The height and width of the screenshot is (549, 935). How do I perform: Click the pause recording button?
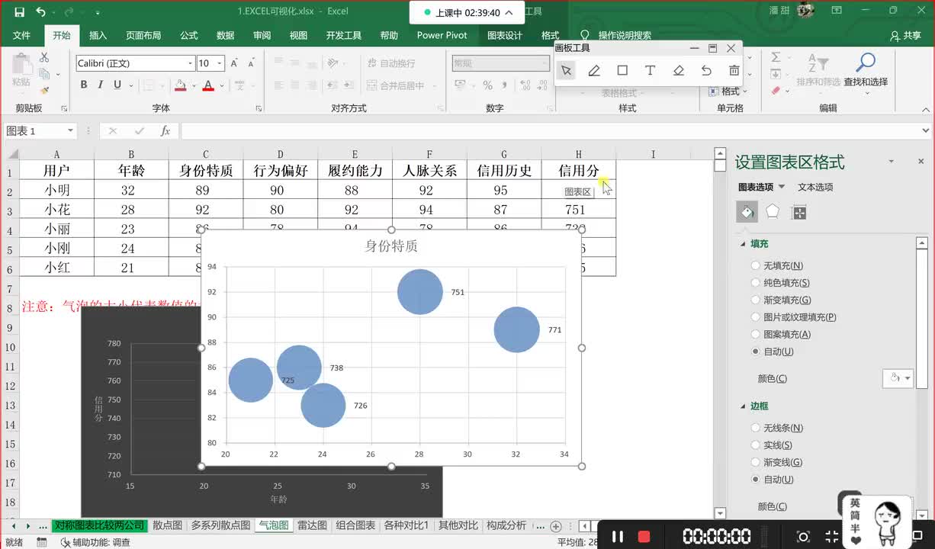(618, 536)
